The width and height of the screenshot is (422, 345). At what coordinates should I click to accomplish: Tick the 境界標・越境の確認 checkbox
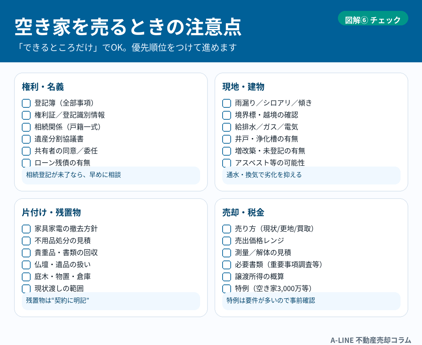[227, 115]
